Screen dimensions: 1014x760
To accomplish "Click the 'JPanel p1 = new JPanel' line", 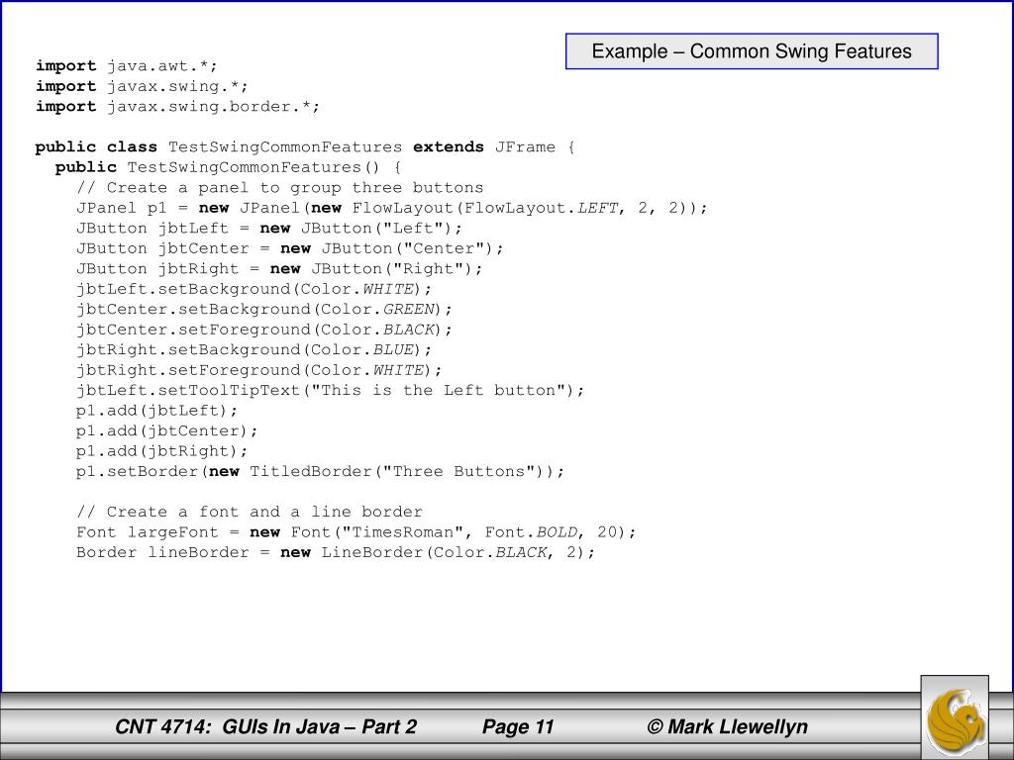I will click(392, 208).
